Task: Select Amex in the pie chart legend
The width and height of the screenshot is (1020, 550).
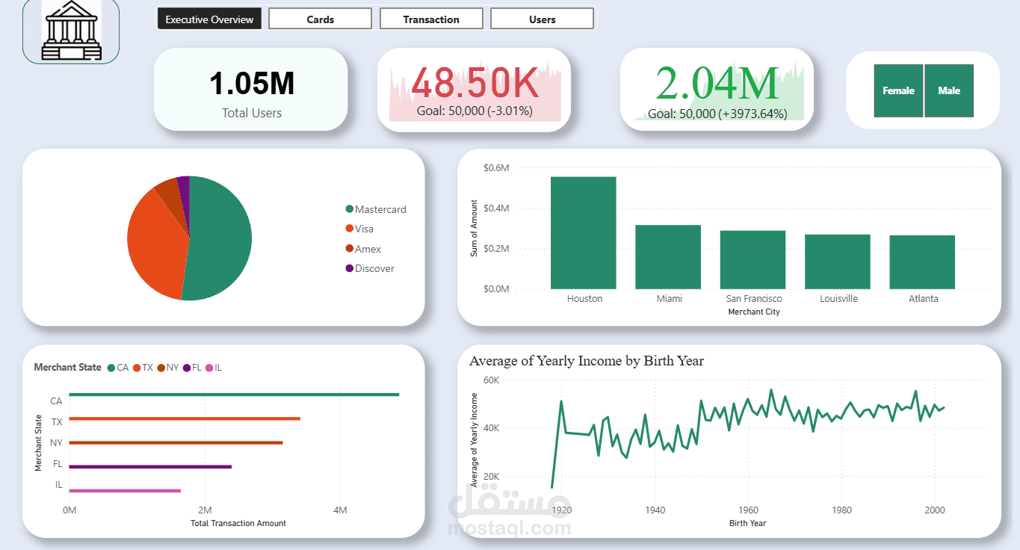Action: point(366,248)
